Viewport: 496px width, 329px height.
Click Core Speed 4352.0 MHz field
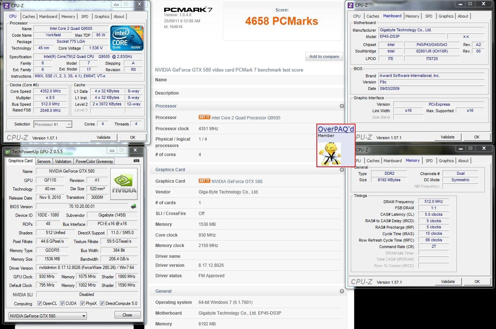[x=51, y=91]
